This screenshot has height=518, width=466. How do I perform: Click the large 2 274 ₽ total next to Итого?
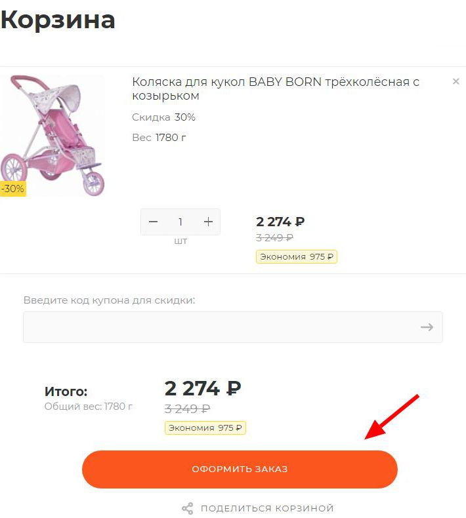[202, 388]
